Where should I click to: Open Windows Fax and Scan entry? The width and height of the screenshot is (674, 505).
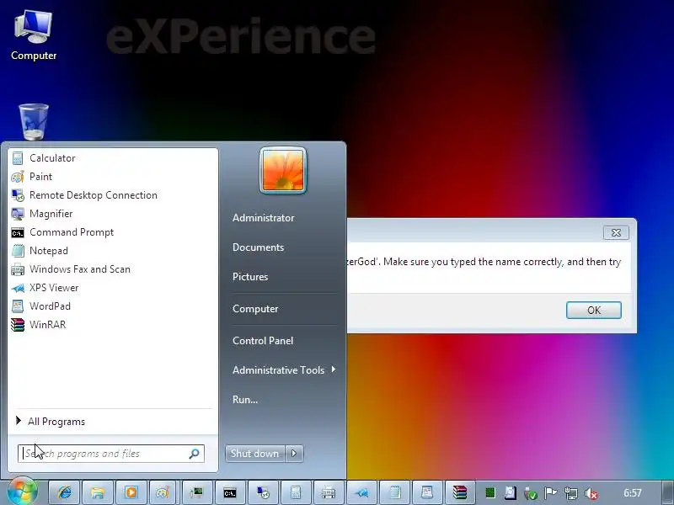click(113, 269)
